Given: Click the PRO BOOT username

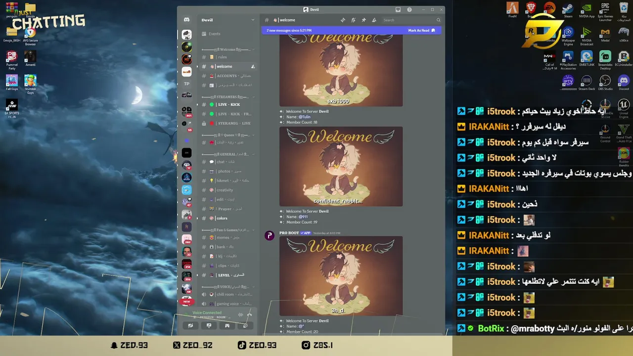Looking at the screenshot, I should pos(289,233).
